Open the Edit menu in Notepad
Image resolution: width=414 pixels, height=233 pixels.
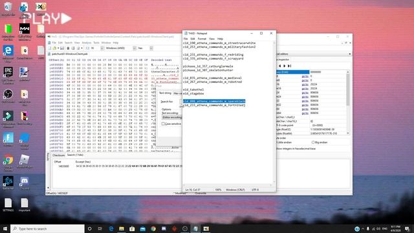click(193, 39)
